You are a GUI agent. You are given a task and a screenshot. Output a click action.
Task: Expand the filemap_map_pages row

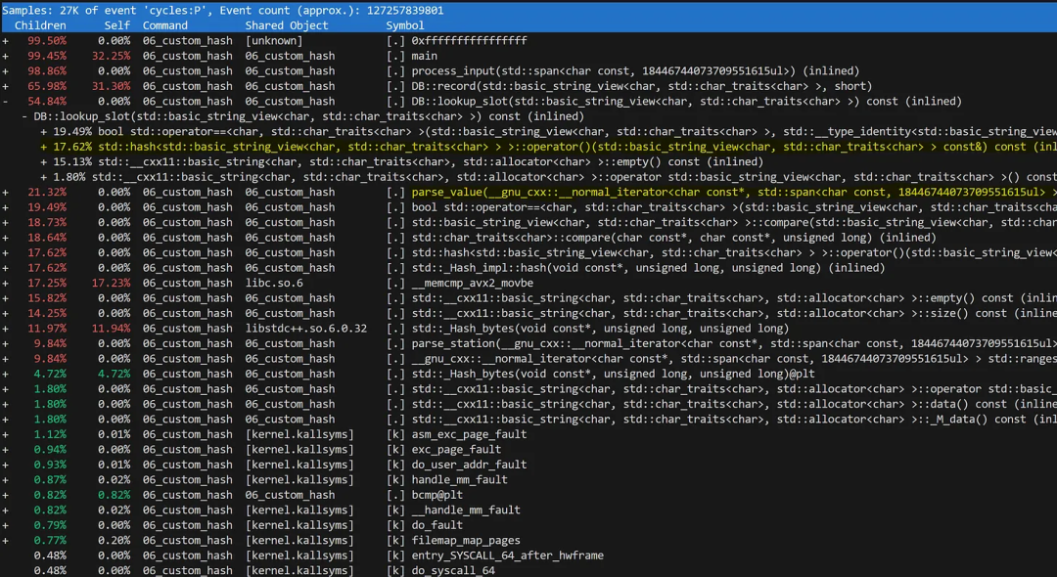coord(6,541)
